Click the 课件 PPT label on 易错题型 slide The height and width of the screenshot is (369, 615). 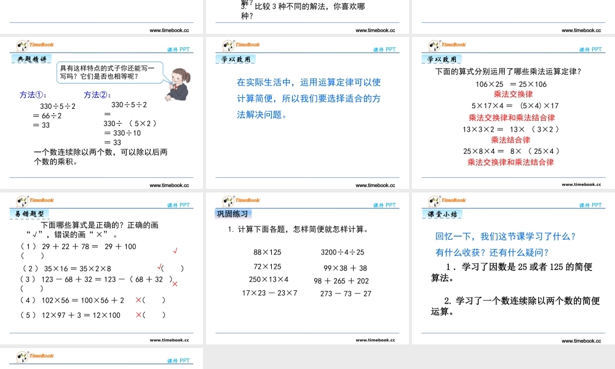tap(178, 205)
